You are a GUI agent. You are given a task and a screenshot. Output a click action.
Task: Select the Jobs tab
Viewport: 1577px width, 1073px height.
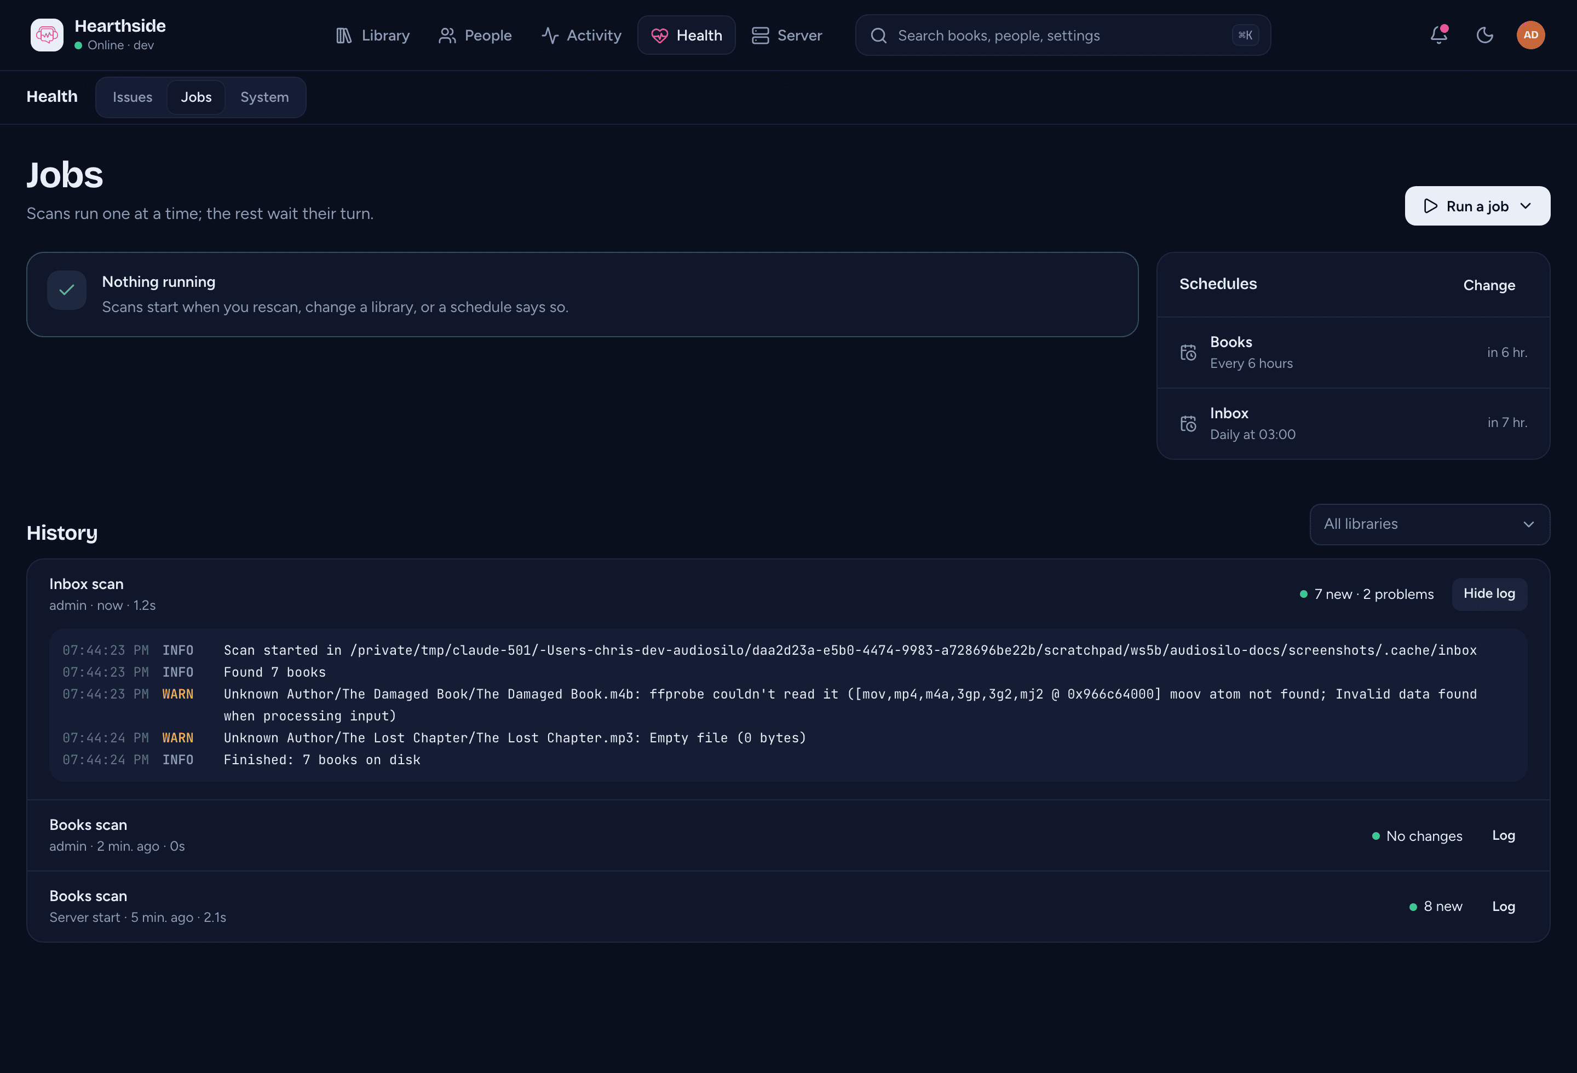click(196, 97)
